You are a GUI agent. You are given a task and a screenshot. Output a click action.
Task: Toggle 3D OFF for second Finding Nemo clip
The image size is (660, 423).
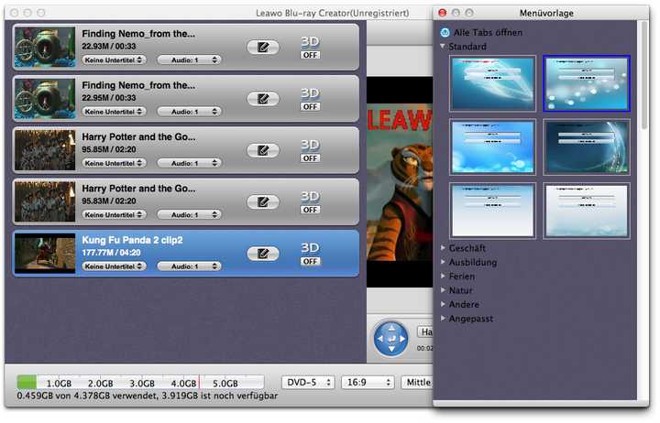tap(310, 107)
